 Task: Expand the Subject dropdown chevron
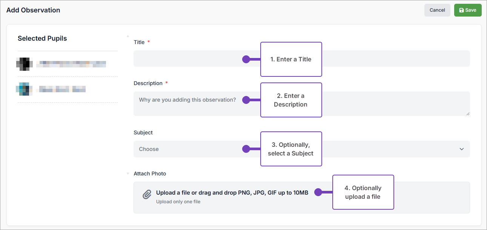coord(462,149)
